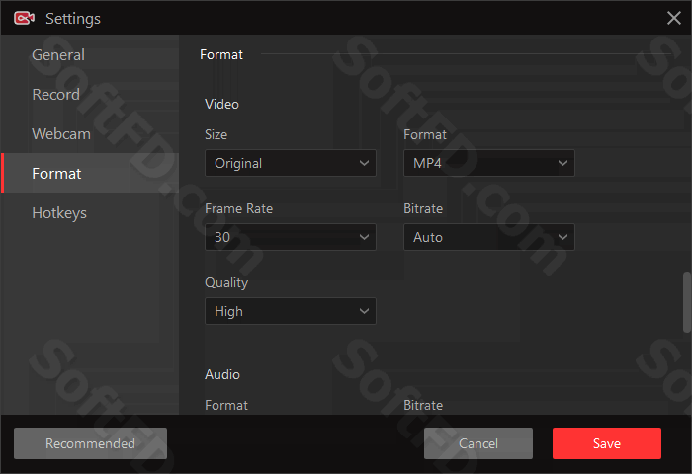Click the red recorder app icon
The width and height of the screenshot is (692, 474).
24,18
